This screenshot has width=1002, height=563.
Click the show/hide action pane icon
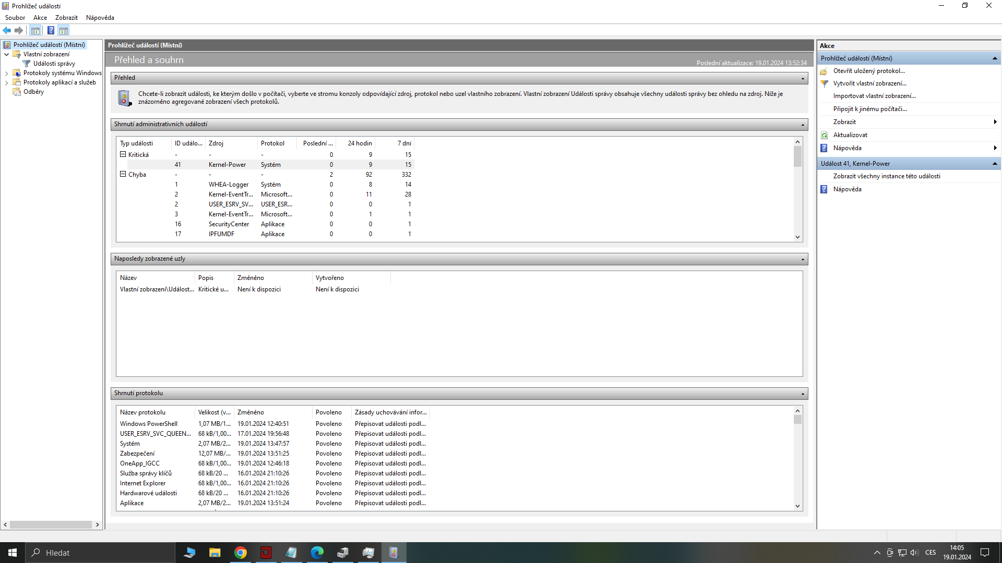point(64,30)
